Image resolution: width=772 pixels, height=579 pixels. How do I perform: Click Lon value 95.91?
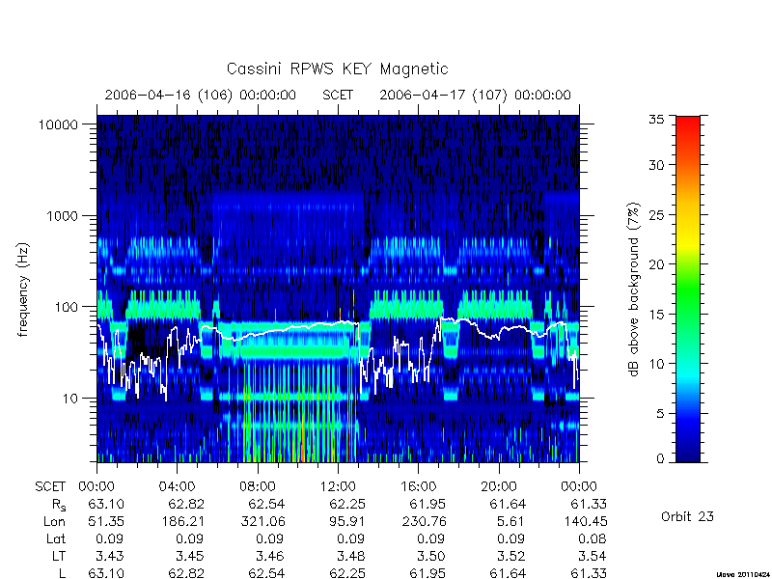[x=347, y=521]
